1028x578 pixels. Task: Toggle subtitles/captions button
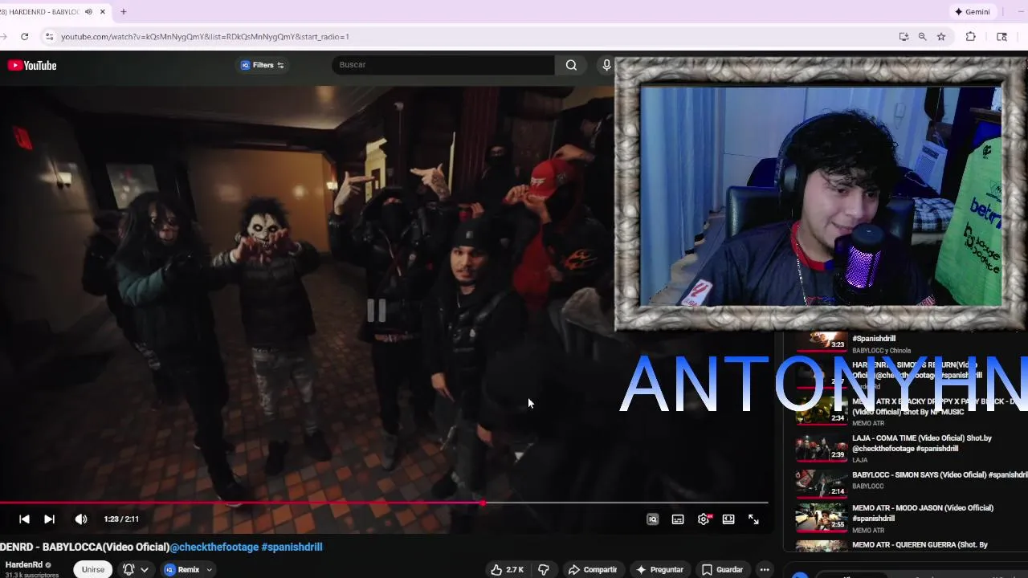click(x=678, y=519)
